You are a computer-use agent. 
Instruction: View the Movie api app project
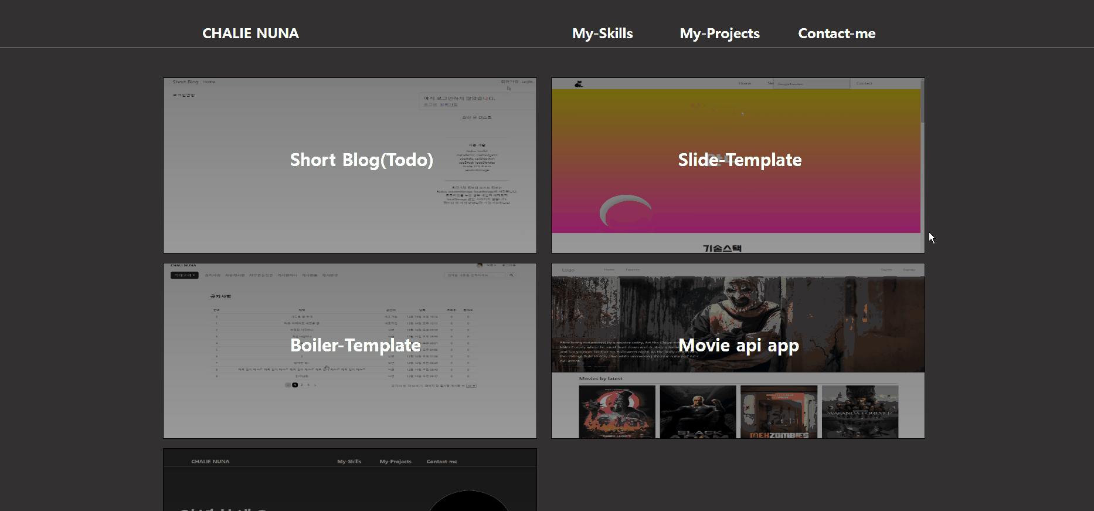(x=738, y=351)
